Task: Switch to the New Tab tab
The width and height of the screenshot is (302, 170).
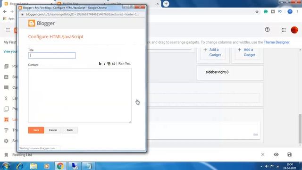Action: tap(116, 4)
